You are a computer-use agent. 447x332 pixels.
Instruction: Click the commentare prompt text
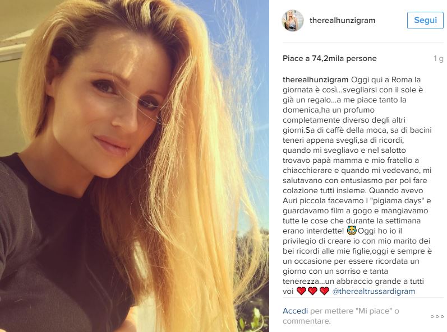(306, 321)
